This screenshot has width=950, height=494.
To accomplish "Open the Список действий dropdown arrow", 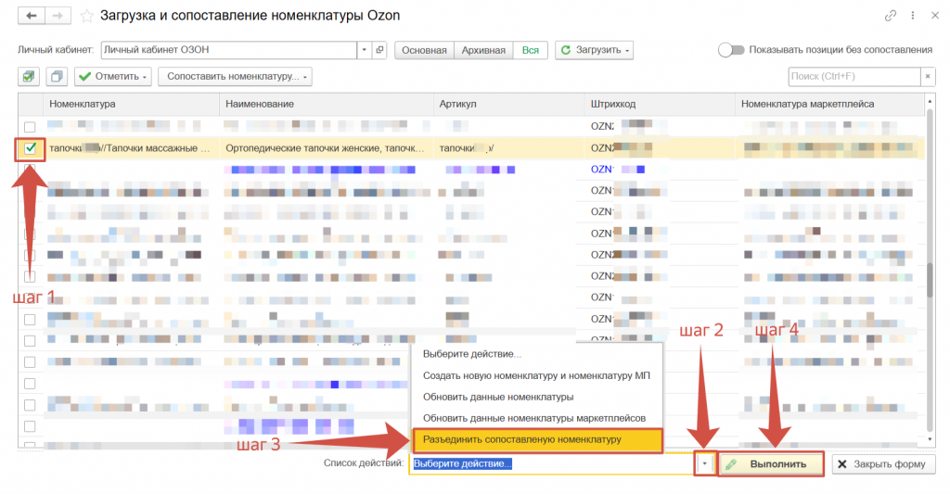I will coord(707,463).
